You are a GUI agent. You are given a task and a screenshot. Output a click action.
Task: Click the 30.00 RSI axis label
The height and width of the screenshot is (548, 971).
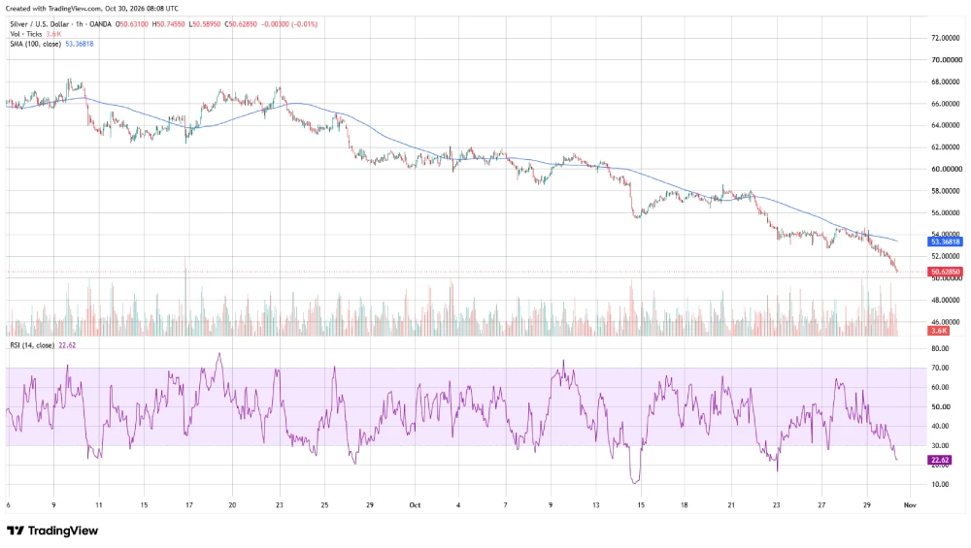[x=940, y=445]
